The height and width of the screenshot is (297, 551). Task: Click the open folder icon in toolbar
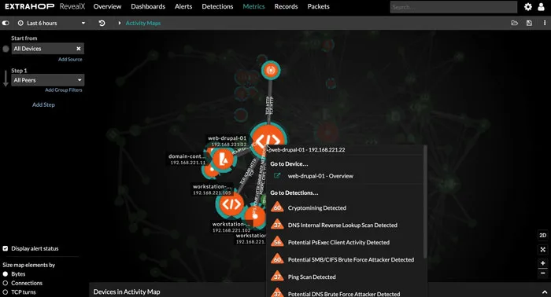pos(515,23)
